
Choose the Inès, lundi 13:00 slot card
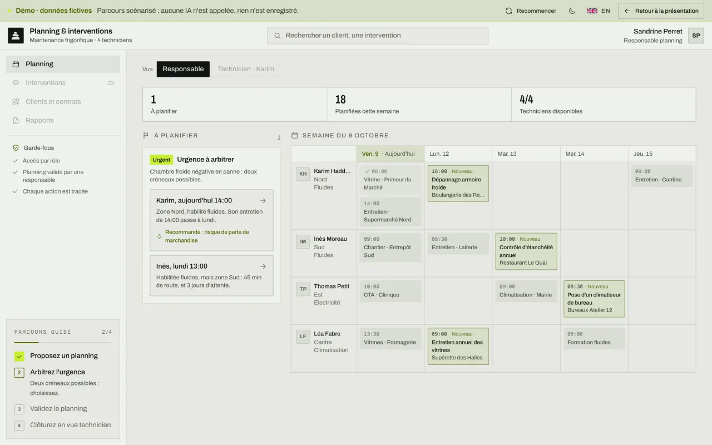tap(211, 275)
